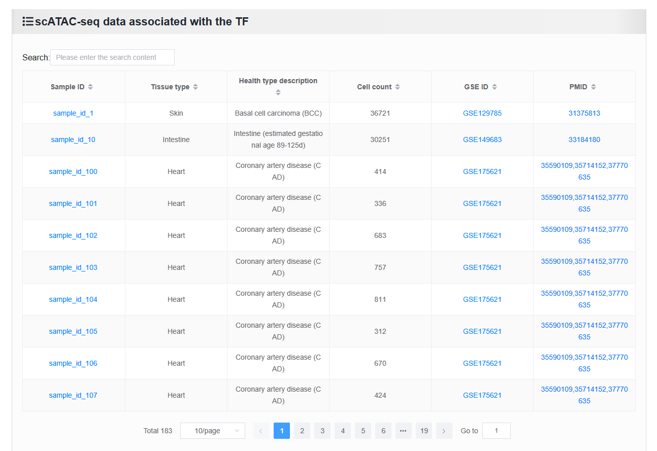This screenshot has width=657, height=451.
Task: Open the 10/page size dropdown
Action: 213,431
